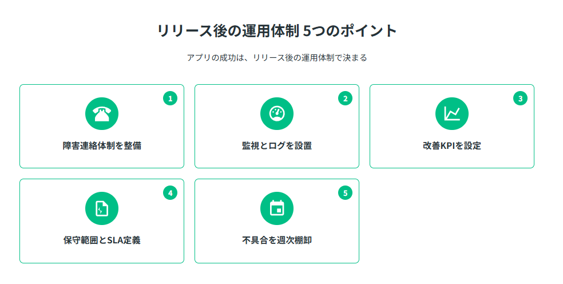
Task: Select the 不具合を週次棚卸 label
Action: (x=277, y=240)
